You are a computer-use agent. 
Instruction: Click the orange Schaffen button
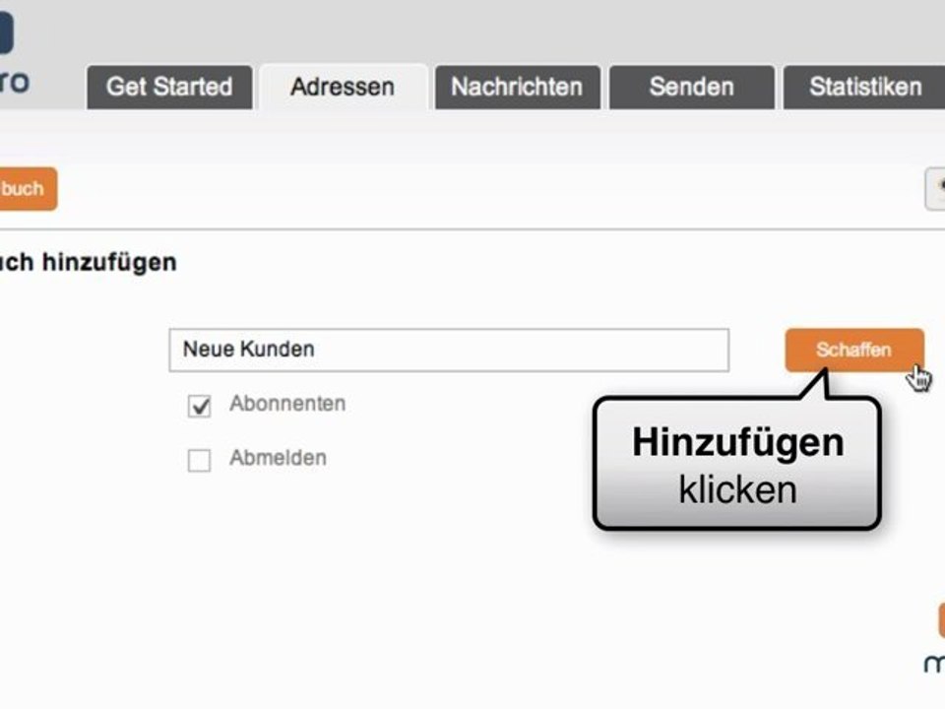pyautogui.click(x=854, y=350)
